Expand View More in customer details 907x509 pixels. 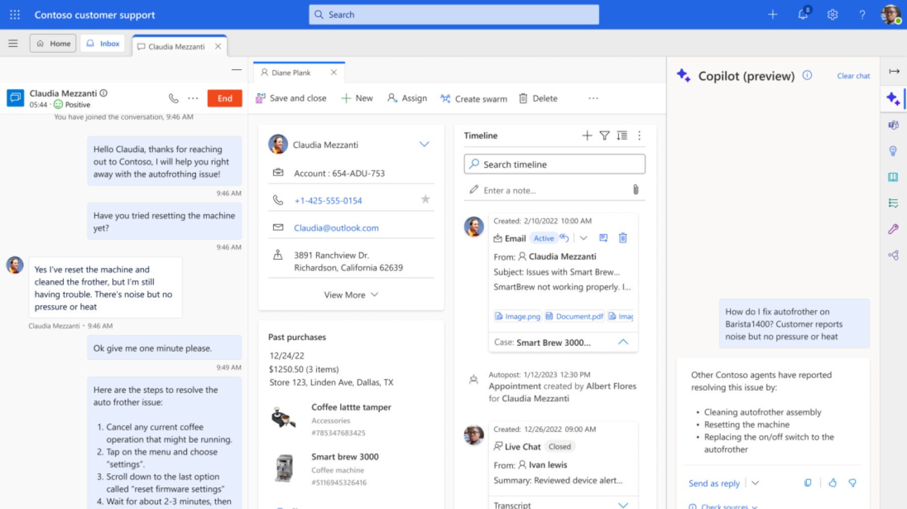[351, 295]
